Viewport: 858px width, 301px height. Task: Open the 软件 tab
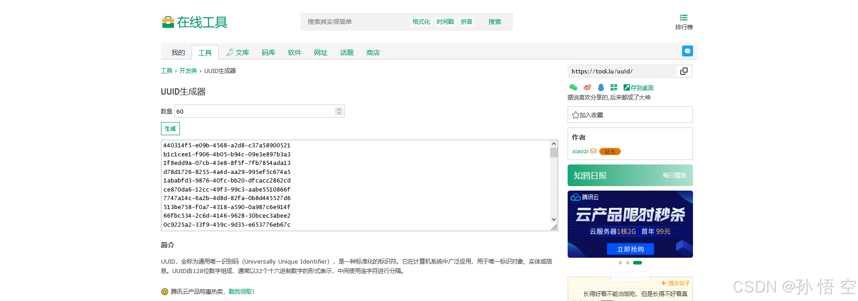[x=294, y=52]
